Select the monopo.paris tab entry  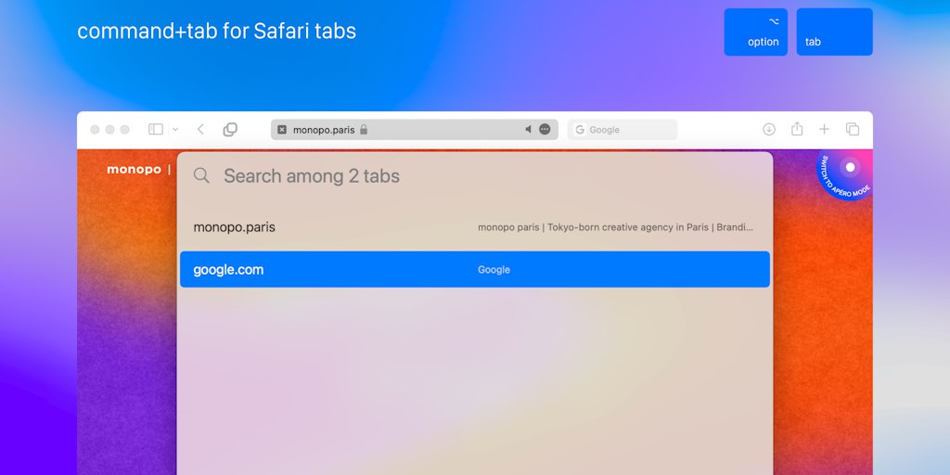point(475,227)
